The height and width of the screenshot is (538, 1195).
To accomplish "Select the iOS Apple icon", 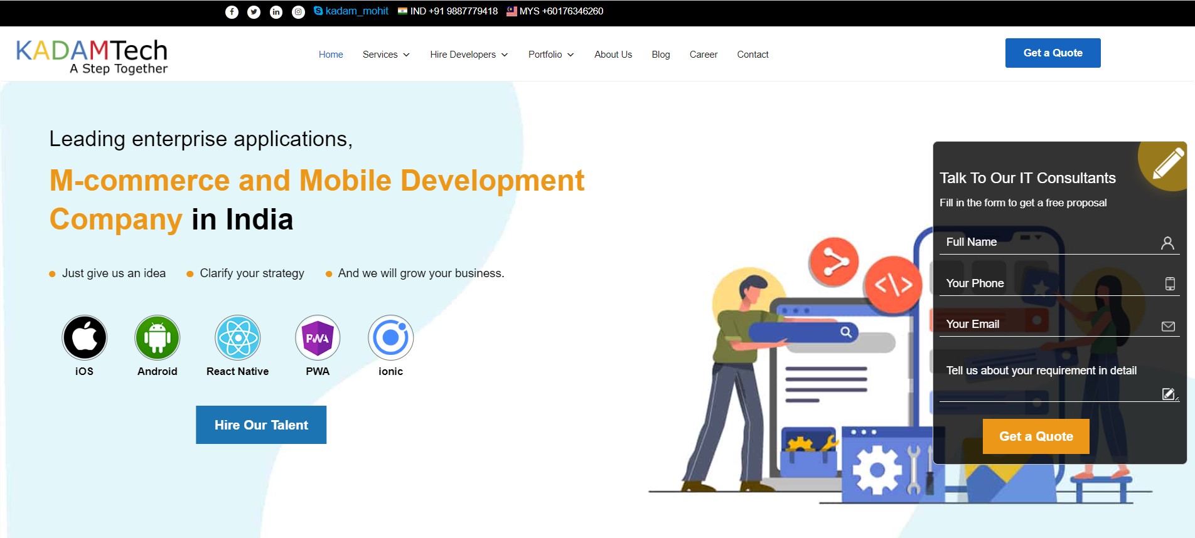I will tap(85, 337).
